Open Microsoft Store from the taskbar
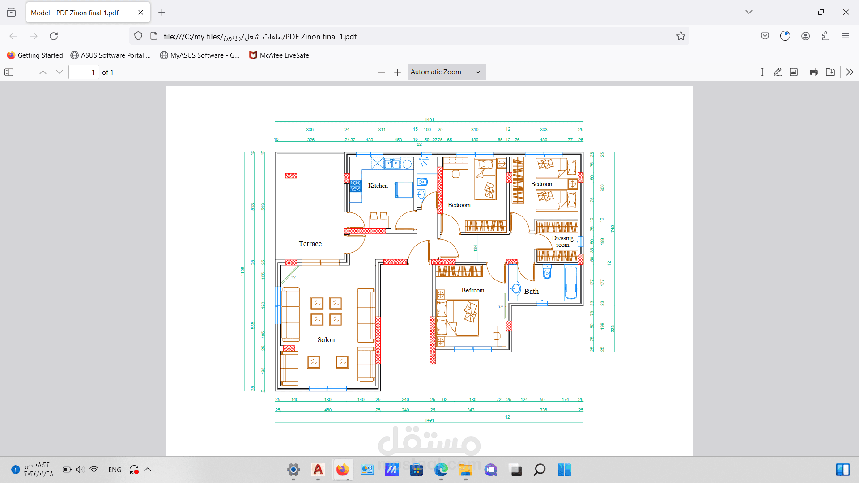The image size is (859, 483). tap(417, 470)
